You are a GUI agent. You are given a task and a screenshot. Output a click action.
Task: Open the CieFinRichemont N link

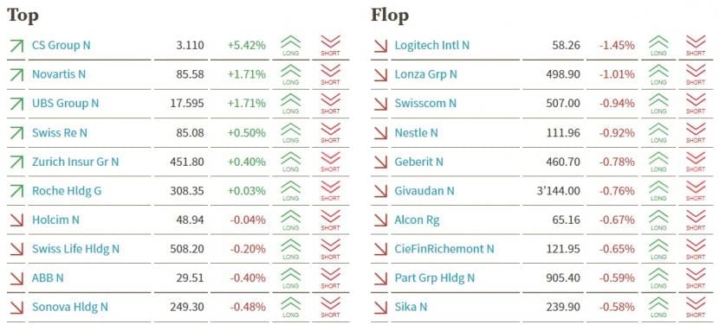click(x=444, y=249)
